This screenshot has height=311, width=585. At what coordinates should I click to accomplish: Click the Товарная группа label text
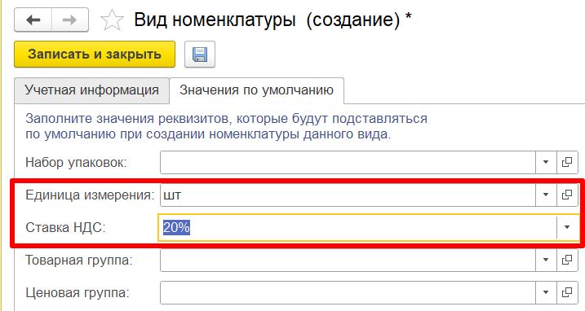[x=79, y=260]
